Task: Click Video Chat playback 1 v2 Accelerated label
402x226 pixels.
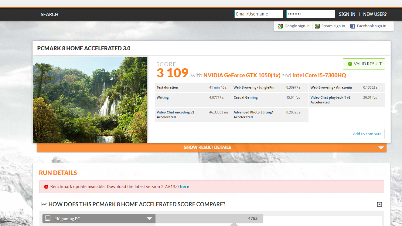Action: coord(330,100)
